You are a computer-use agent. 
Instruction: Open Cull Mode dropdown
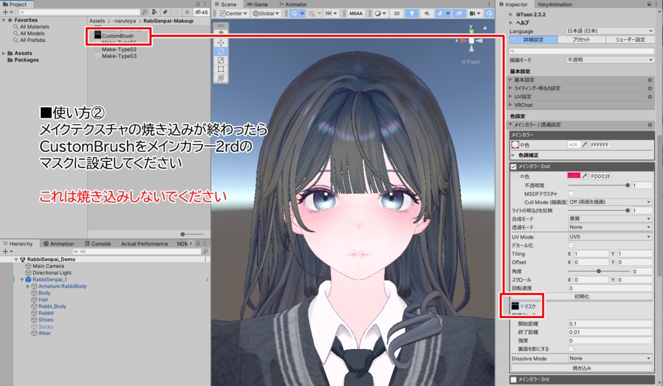coord(610,202)
